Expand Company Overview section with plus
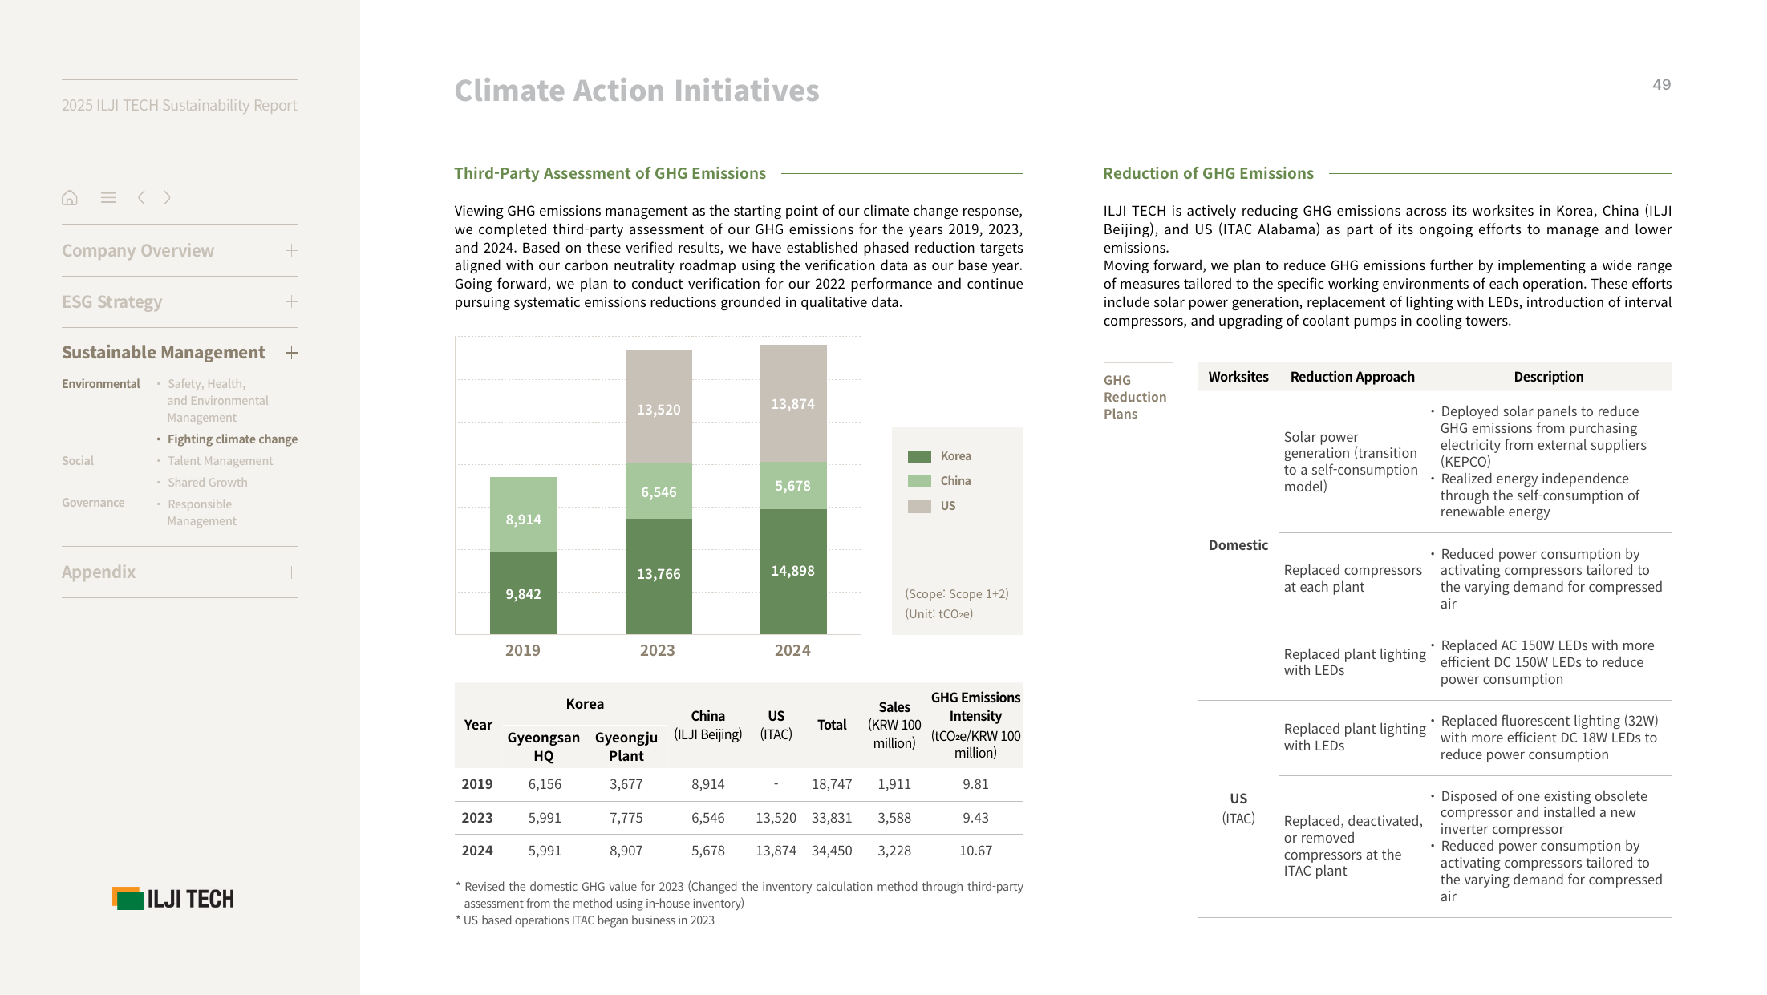This screenshot has height=995, width=1767. coord(292,250)
